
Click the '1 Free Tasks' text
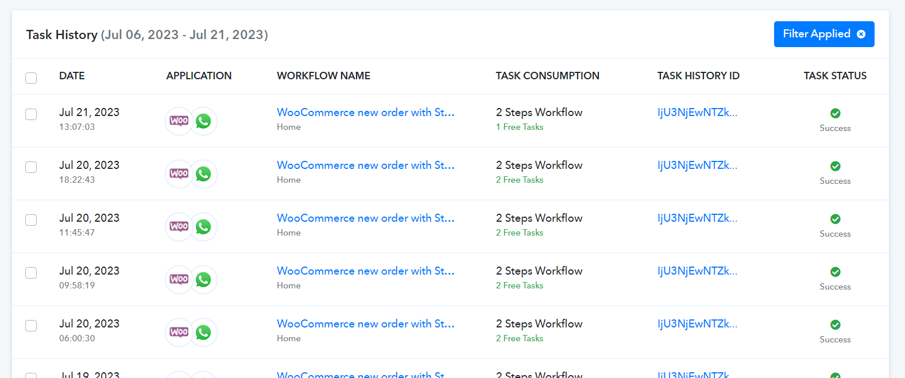pyautogui.click(x=520, y=127)
